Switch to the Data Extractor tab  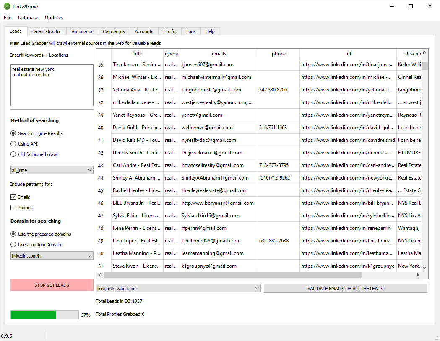(x=46, y=31)
